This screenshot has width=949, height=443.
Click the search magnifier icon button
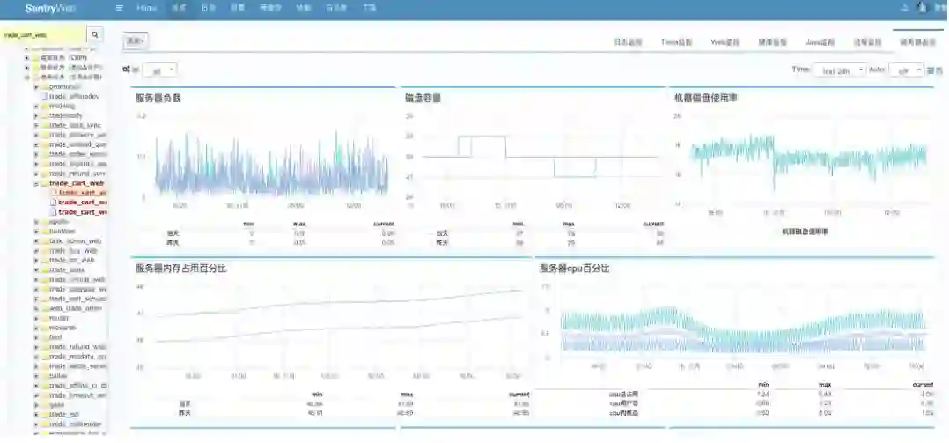[x=95, y=35]
